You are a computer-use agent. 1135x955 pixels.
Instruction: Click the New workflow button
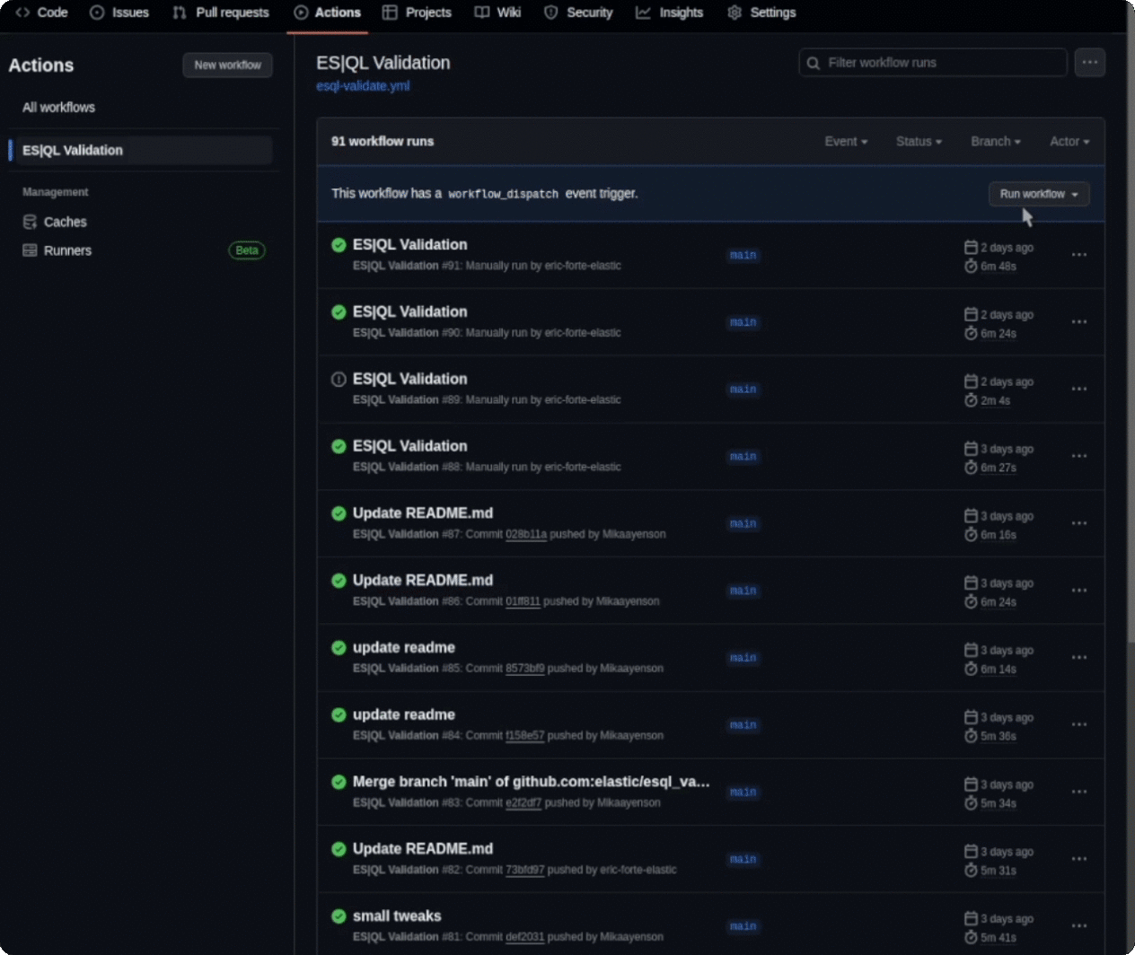click(x=227, y=66)
